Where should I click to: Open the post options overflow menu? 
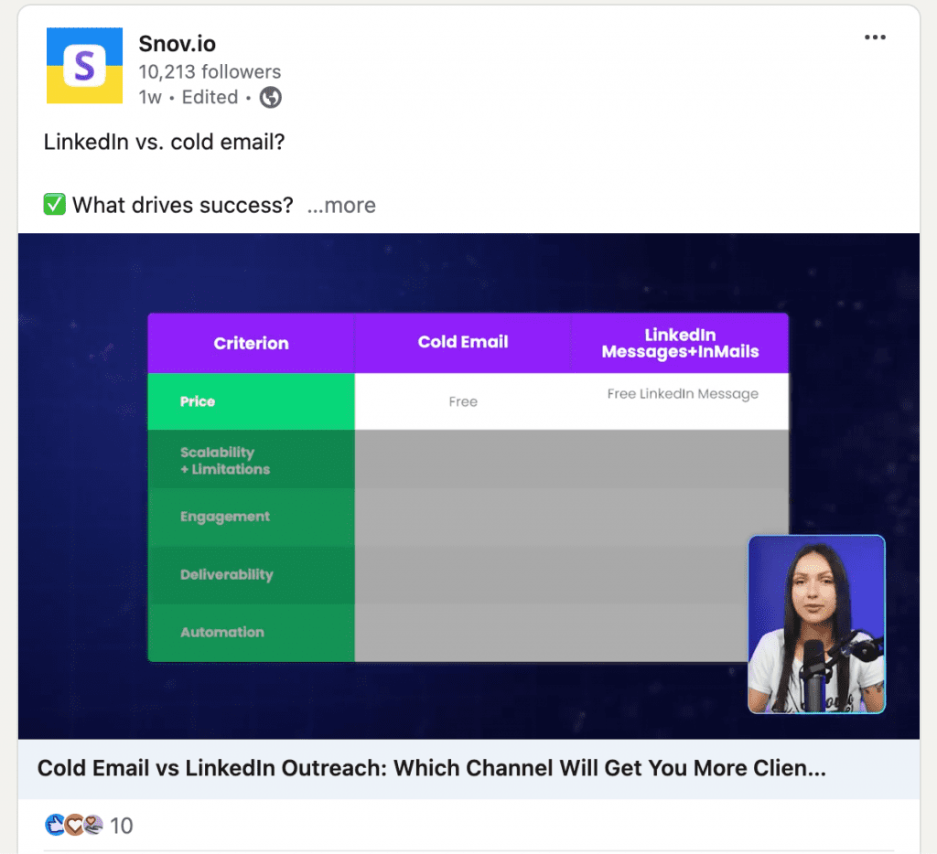click(x=875, y=37)
